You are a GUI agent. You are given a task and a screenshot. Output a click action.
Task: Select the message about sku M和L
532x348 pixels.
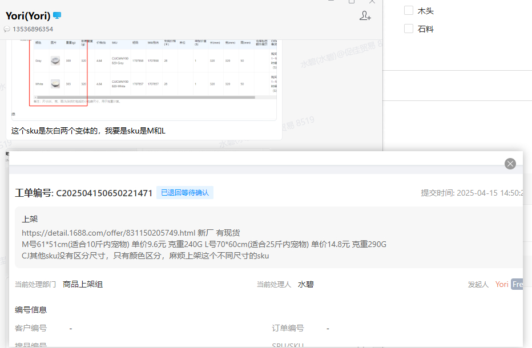88,131
